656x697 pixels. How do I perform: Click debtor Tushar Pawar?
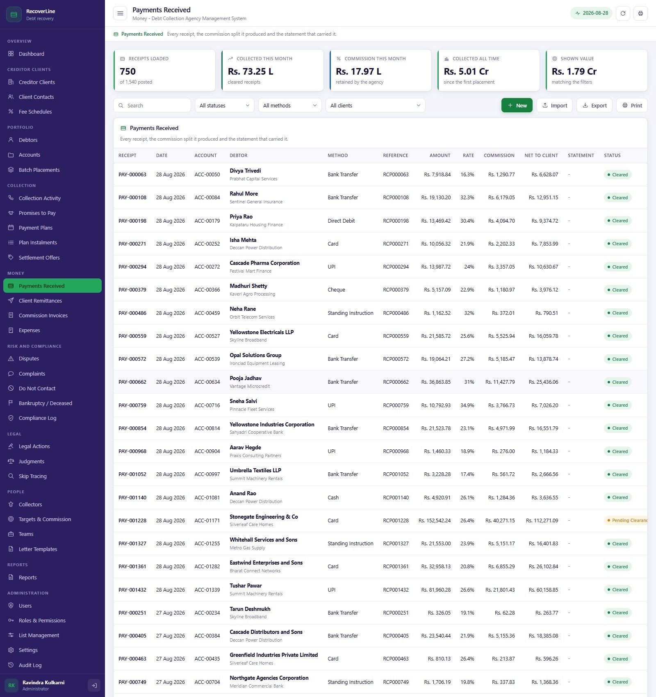click(x=246, y=585)
